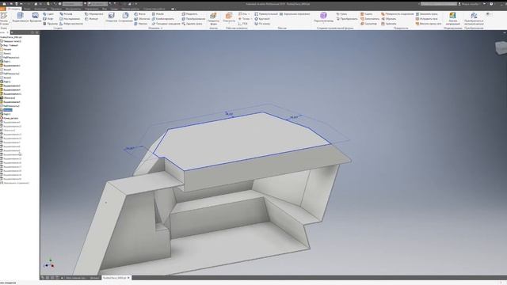Open Stress Analysis environment
This screenshot has width=507, height=285.
point(452,18)
